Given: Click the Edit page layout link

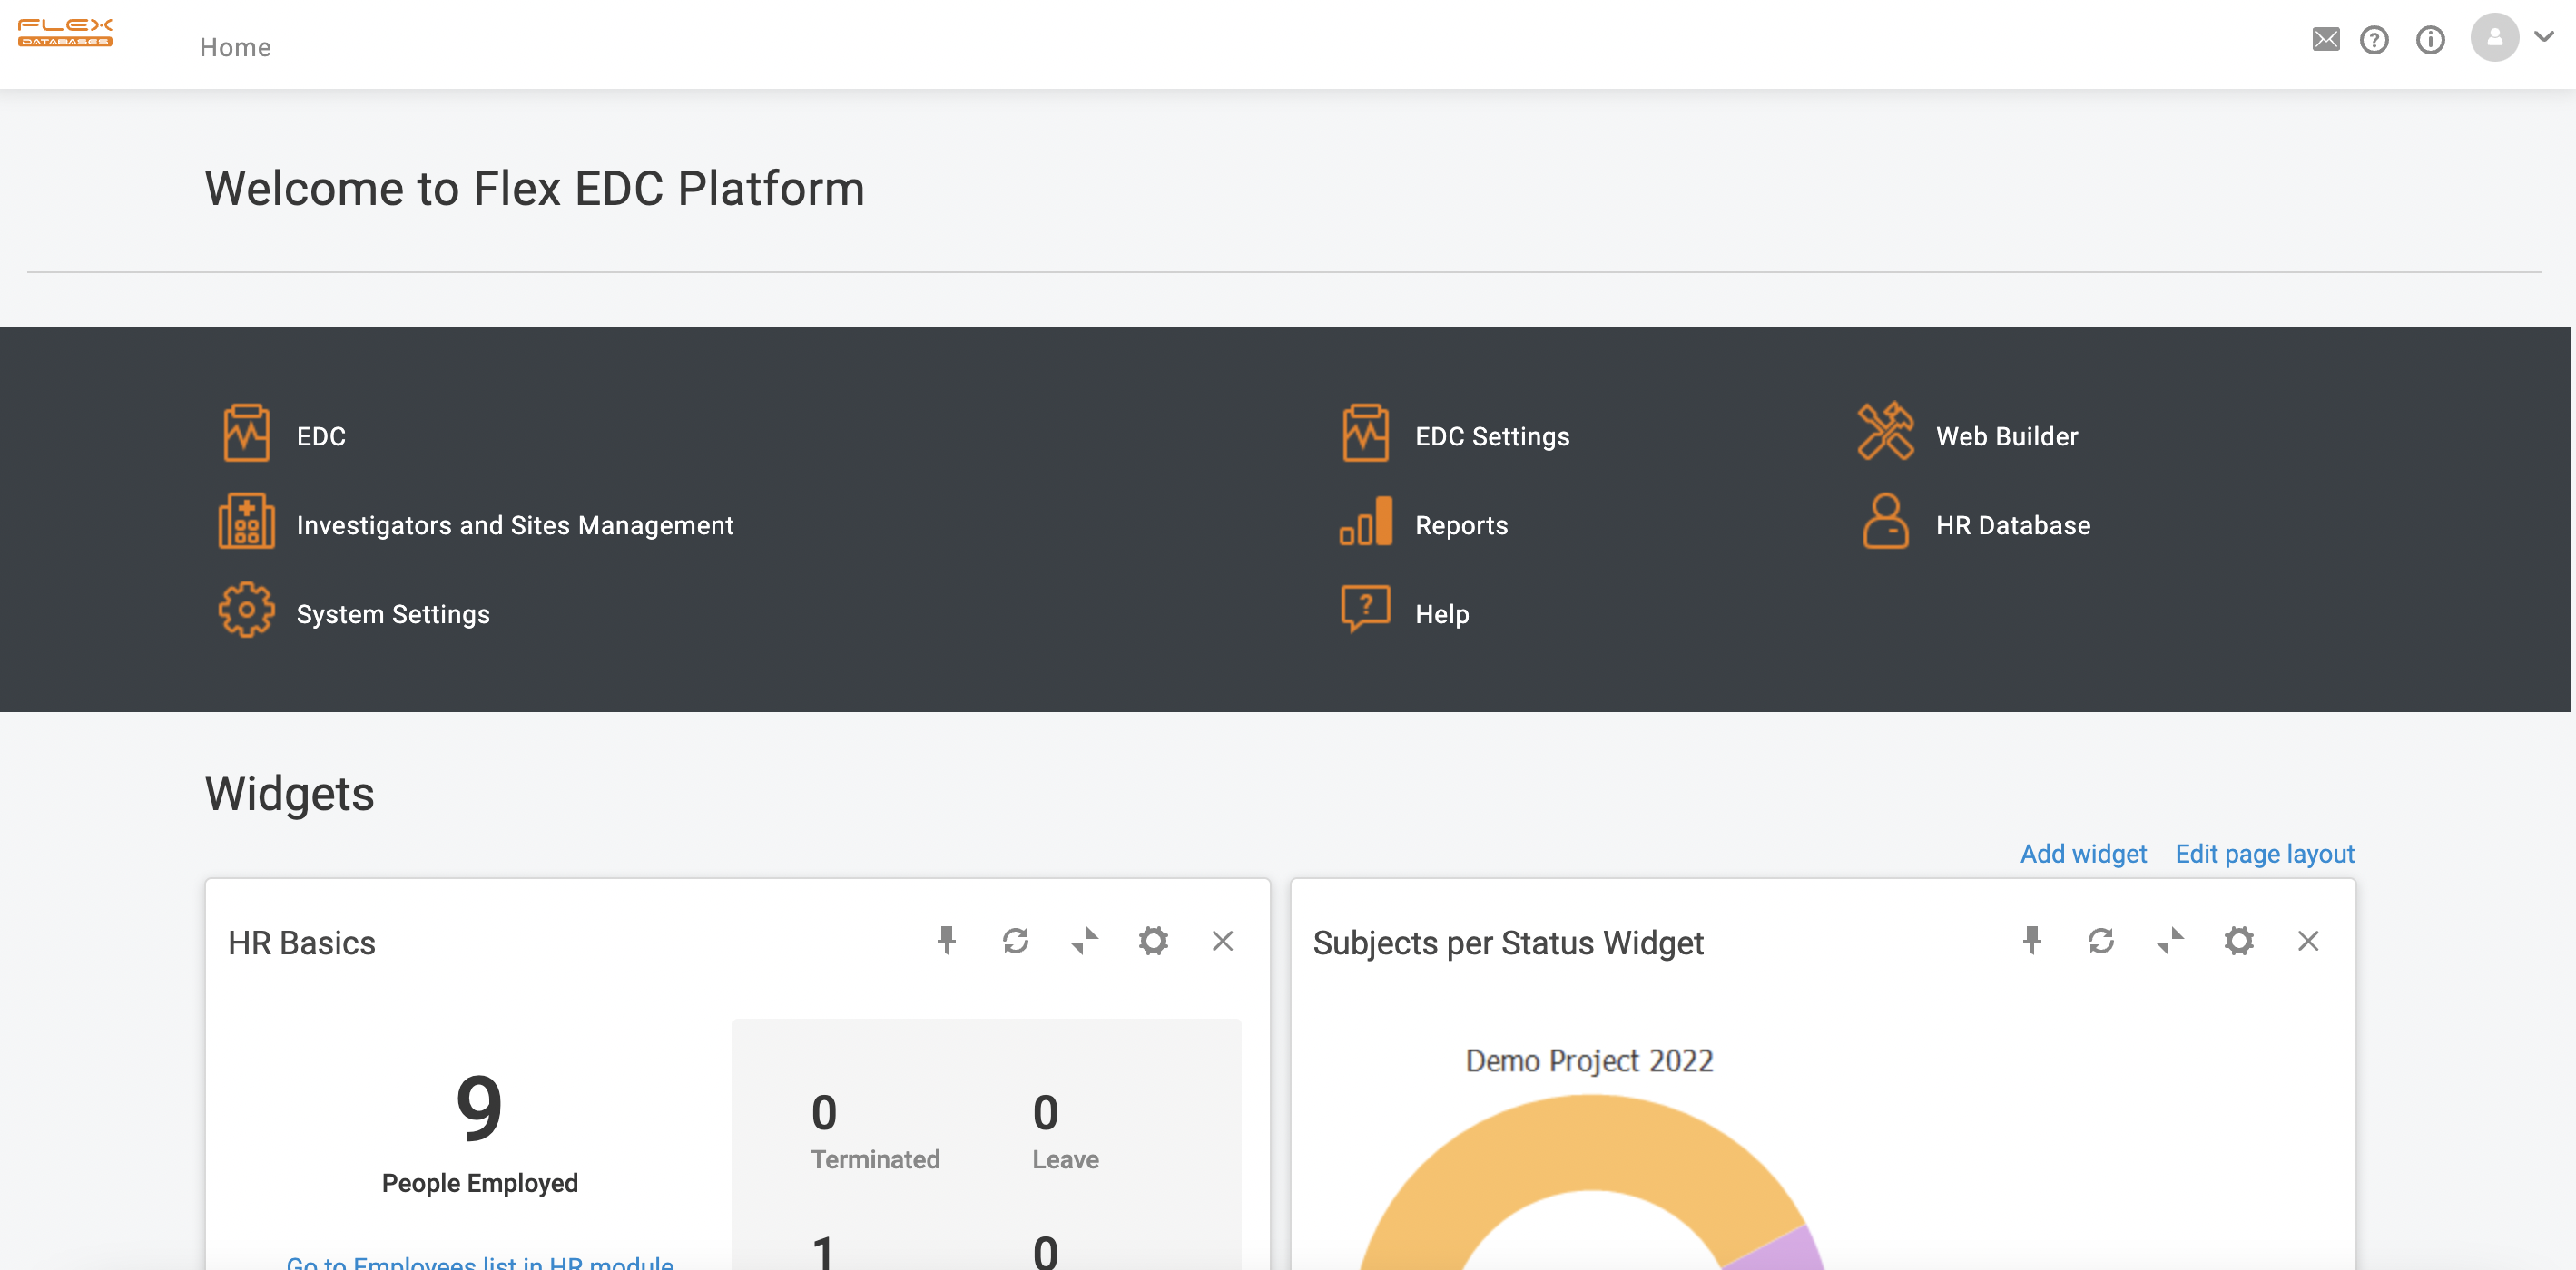Looking at the screenshot, I should pos(2264,854).
